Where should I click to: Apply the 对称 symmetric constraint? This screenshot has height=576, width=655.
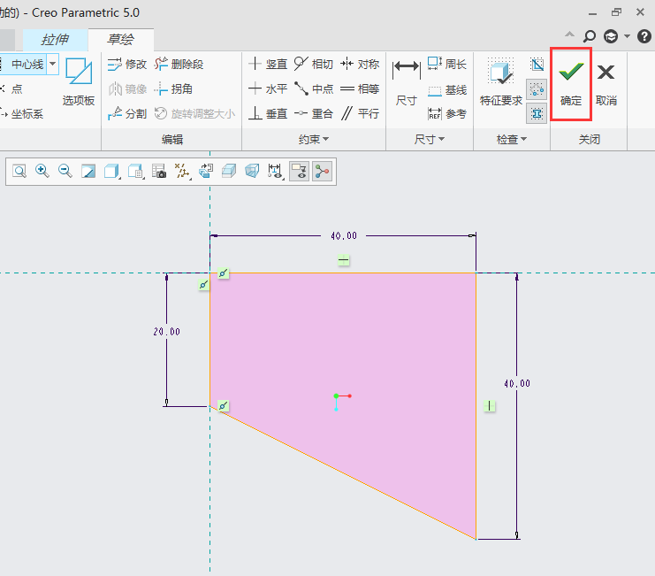(x=360, y=65)
